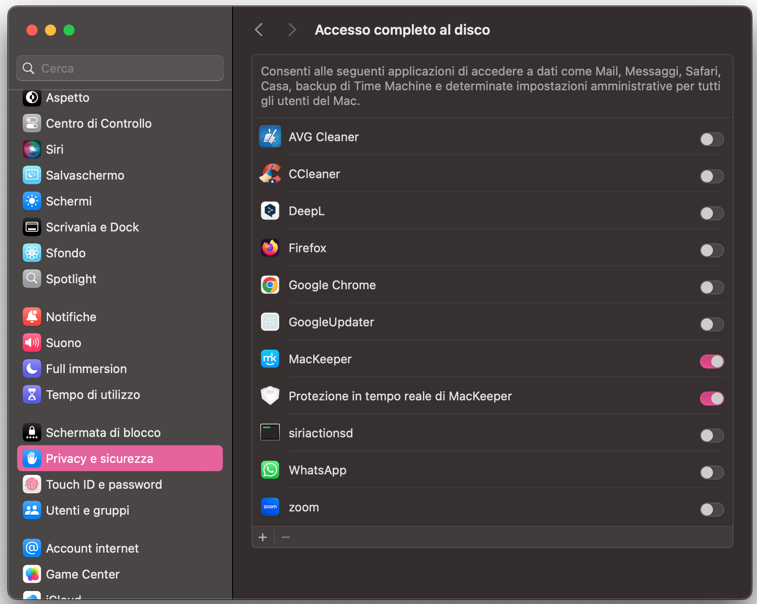Click the CCleaner app icon

(270, 174)
